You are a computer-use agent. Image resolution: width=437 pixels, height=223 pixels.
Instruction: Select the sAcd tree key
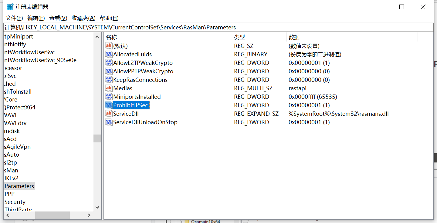coord(10,139)
